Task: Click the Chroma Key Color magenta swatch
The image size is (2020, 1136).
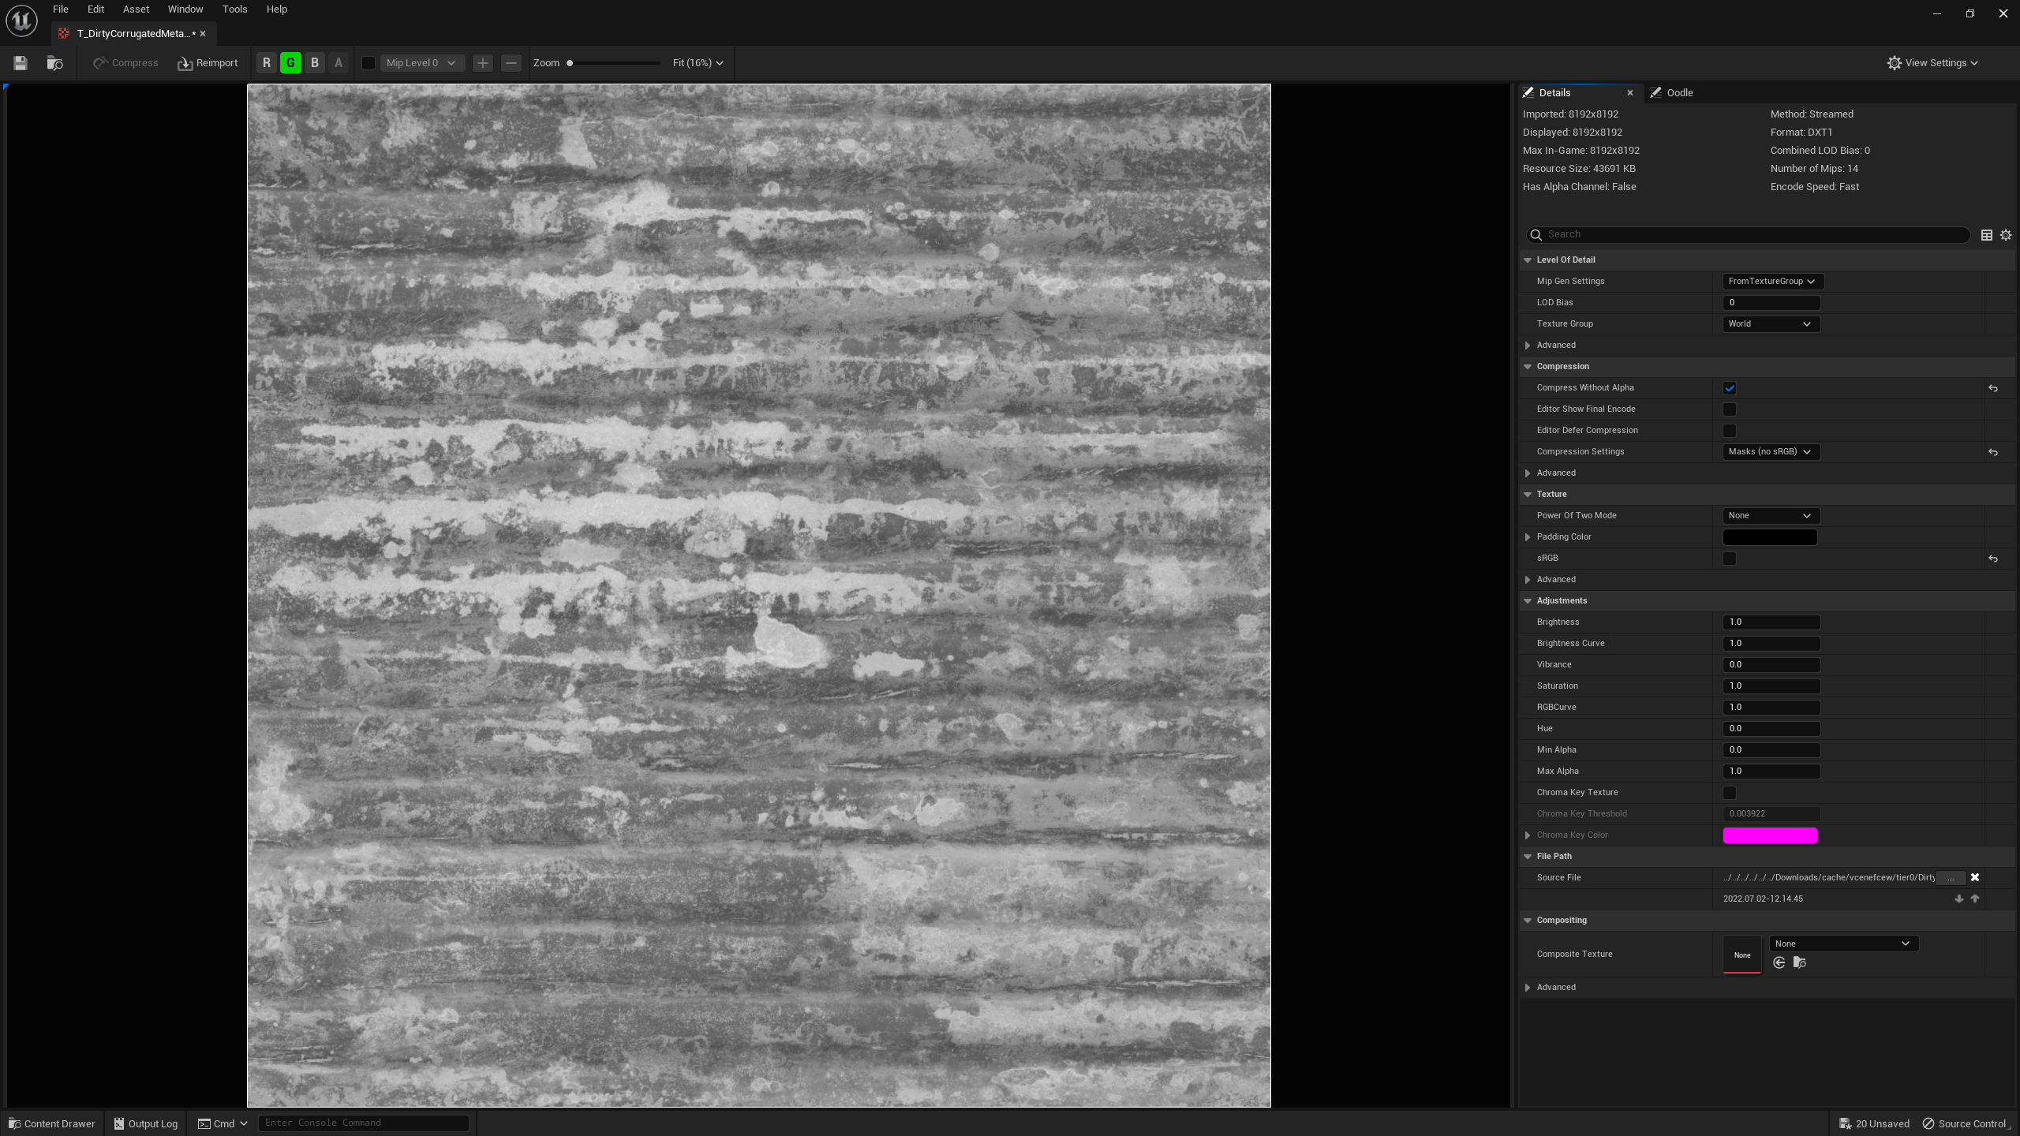Action: point(1770,835)
